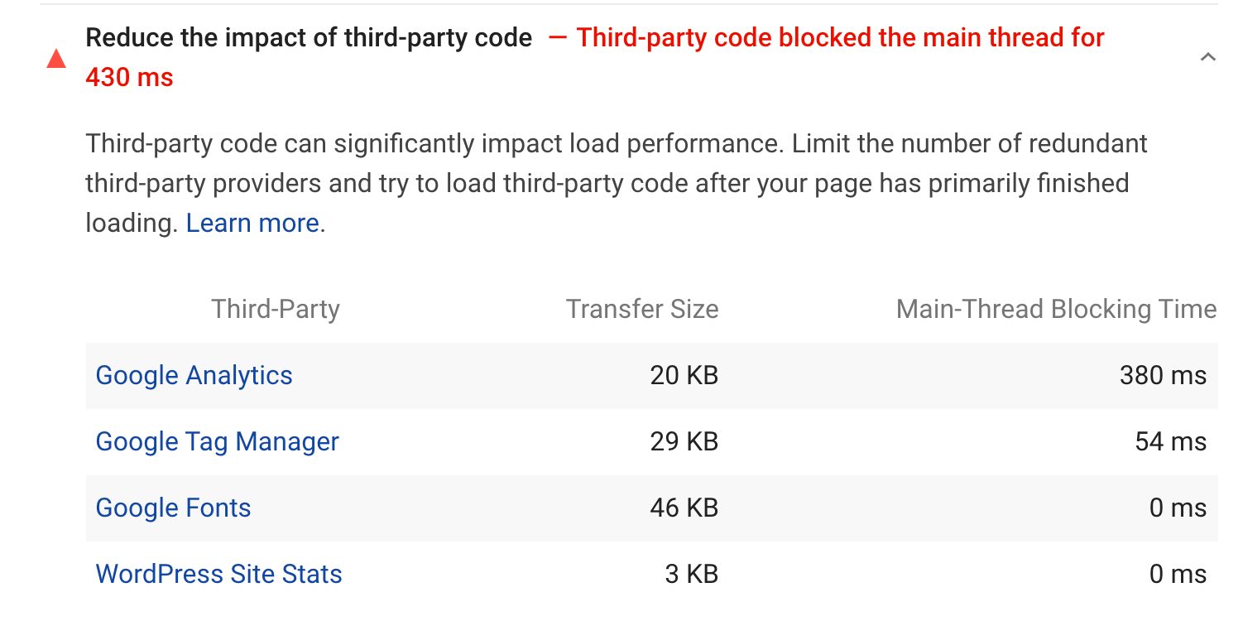Viewport: 1243px width, 621px height.
Task: Open the Learn more link
Action: 251,222
